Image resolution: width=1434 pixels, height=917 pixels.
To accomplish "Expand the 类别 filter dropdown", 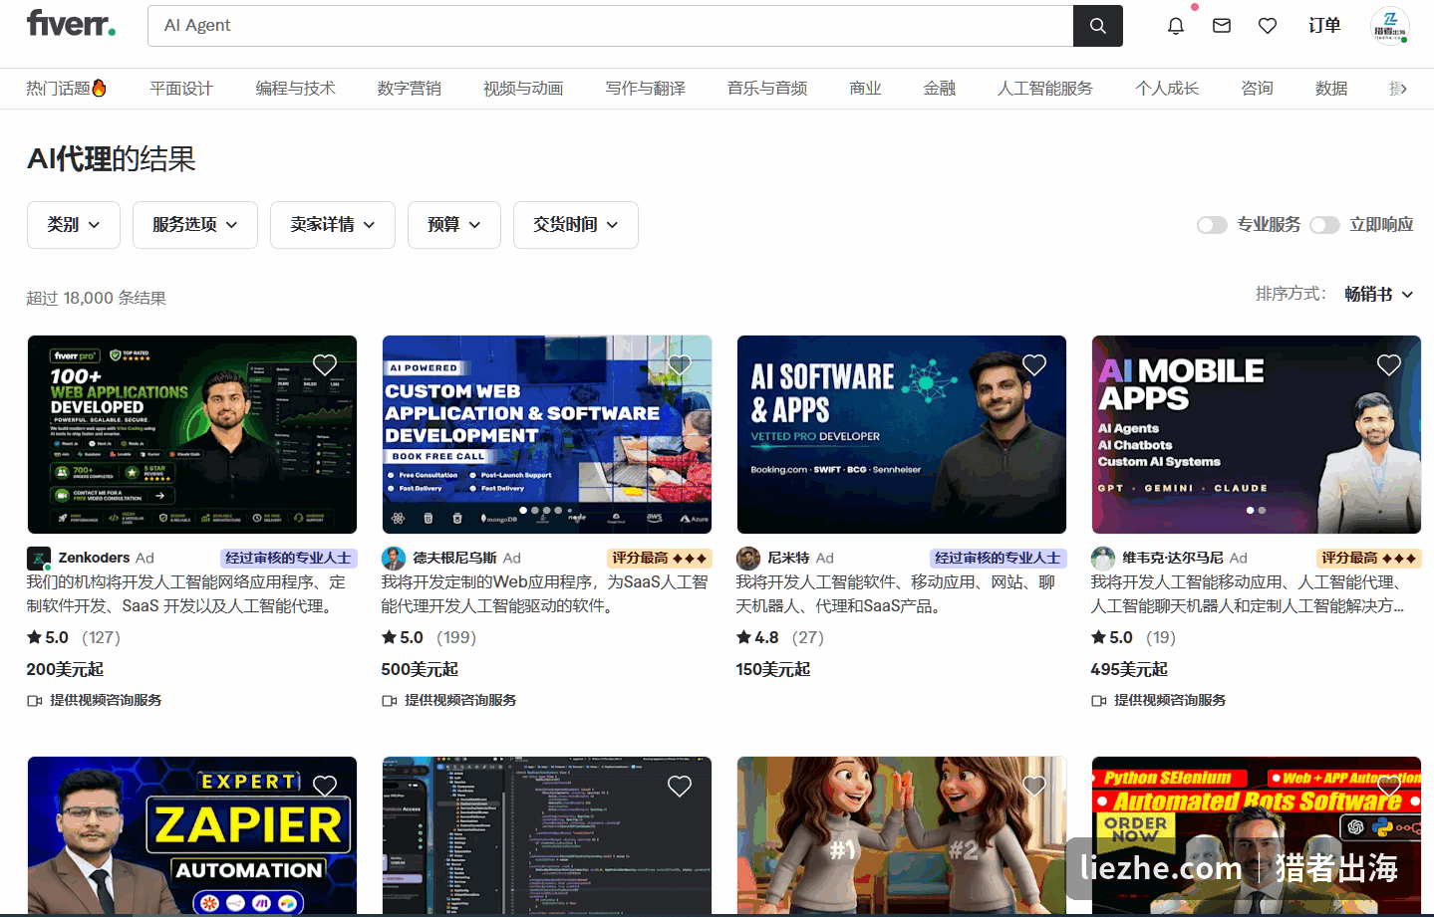I will coord(74,225).
